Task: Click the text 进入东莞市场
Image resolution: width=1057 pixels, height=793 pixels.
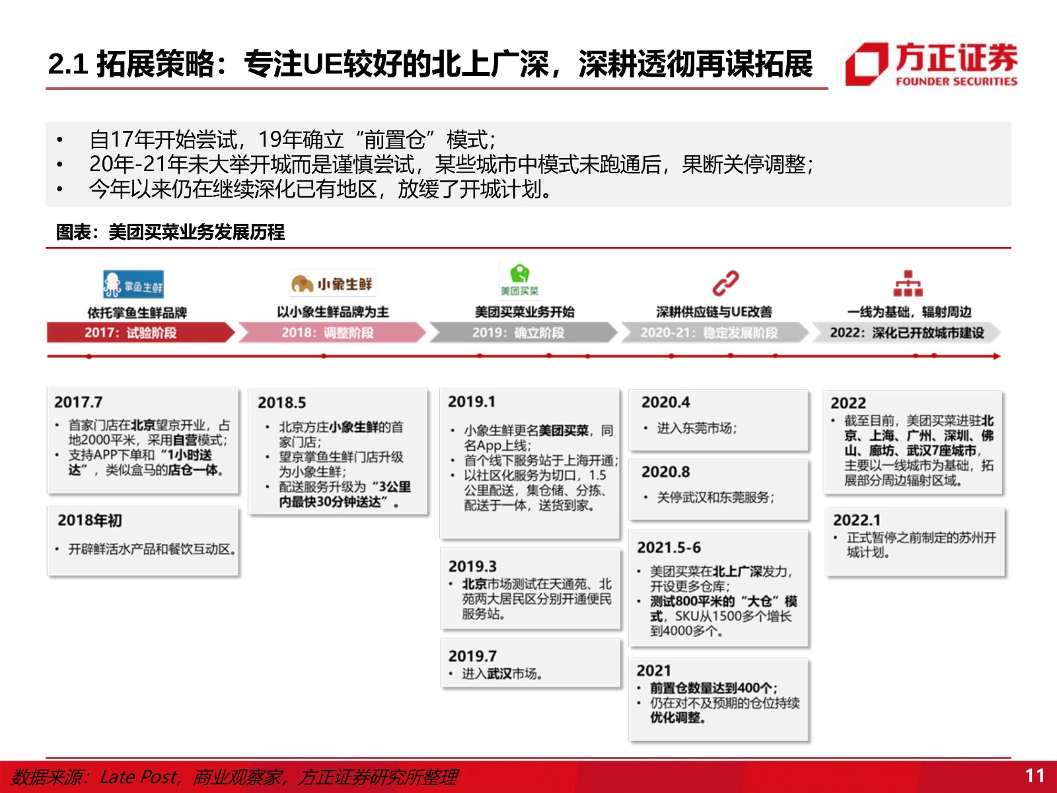Action: point(697,428)
